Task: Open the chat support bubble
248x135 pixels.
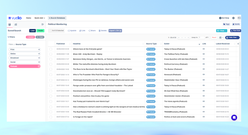Action: pos(234,117)
